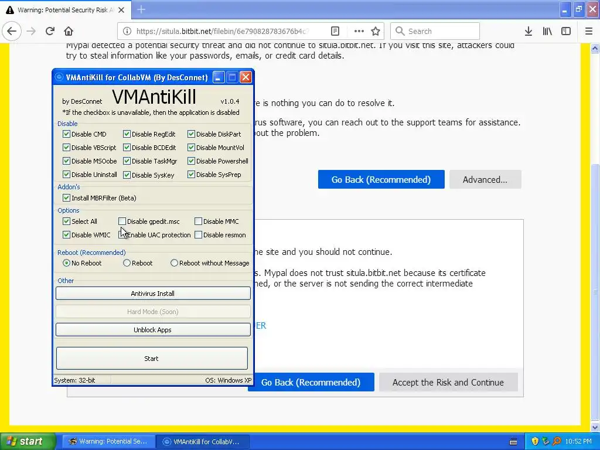Click the page scrollbar down arrow
Image resolution: width=600 pixels, height=450 pixels.
click(595, 427)
